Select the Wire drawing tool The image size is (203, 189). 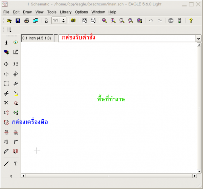click(x=6, y=164)
